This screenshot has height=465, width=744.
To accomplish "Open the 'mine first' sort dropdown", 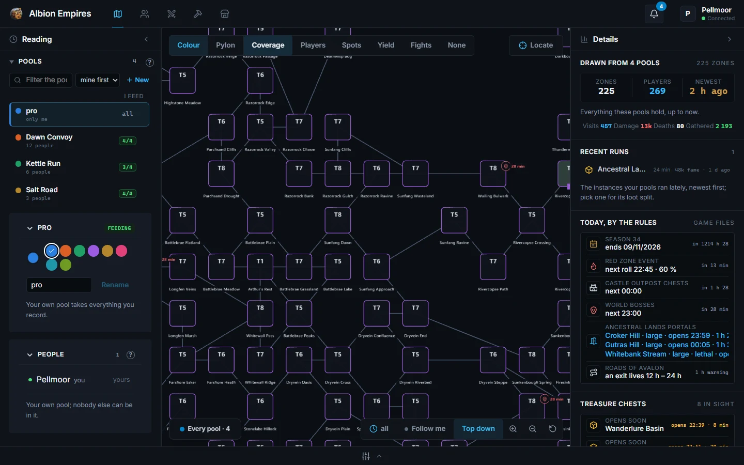I will click(98, 80).
